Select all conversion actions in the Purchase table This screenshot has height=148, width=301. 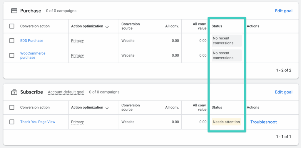click(12, 26)
